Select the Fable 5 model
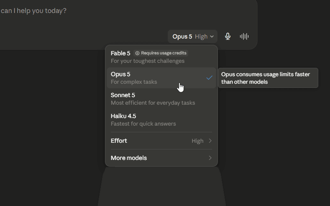The height and width of the screenshot is (206, 330). pos(161,57)
